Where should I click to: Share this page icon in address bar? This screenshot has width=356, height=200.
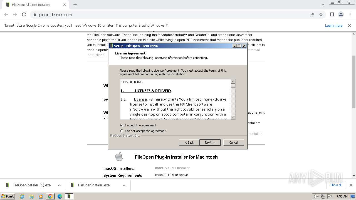coord(312,15)
